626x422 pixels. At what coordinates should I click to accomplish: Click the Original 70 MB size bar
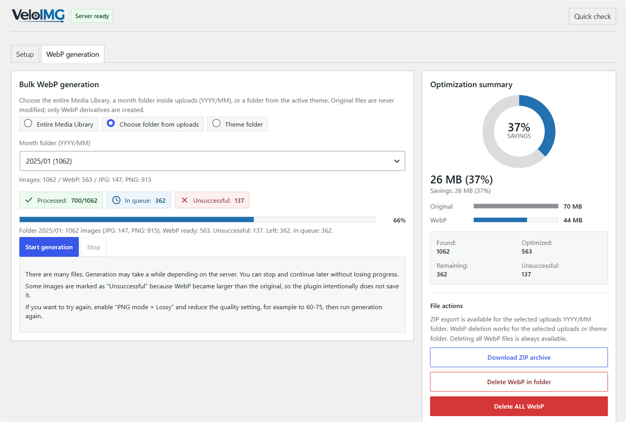point(516,206)
